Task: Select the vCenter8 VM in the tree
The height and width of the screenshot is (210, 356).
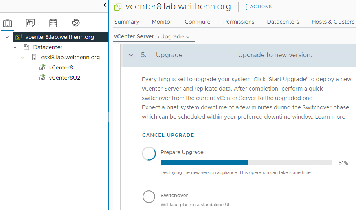Action: (61, 67)
